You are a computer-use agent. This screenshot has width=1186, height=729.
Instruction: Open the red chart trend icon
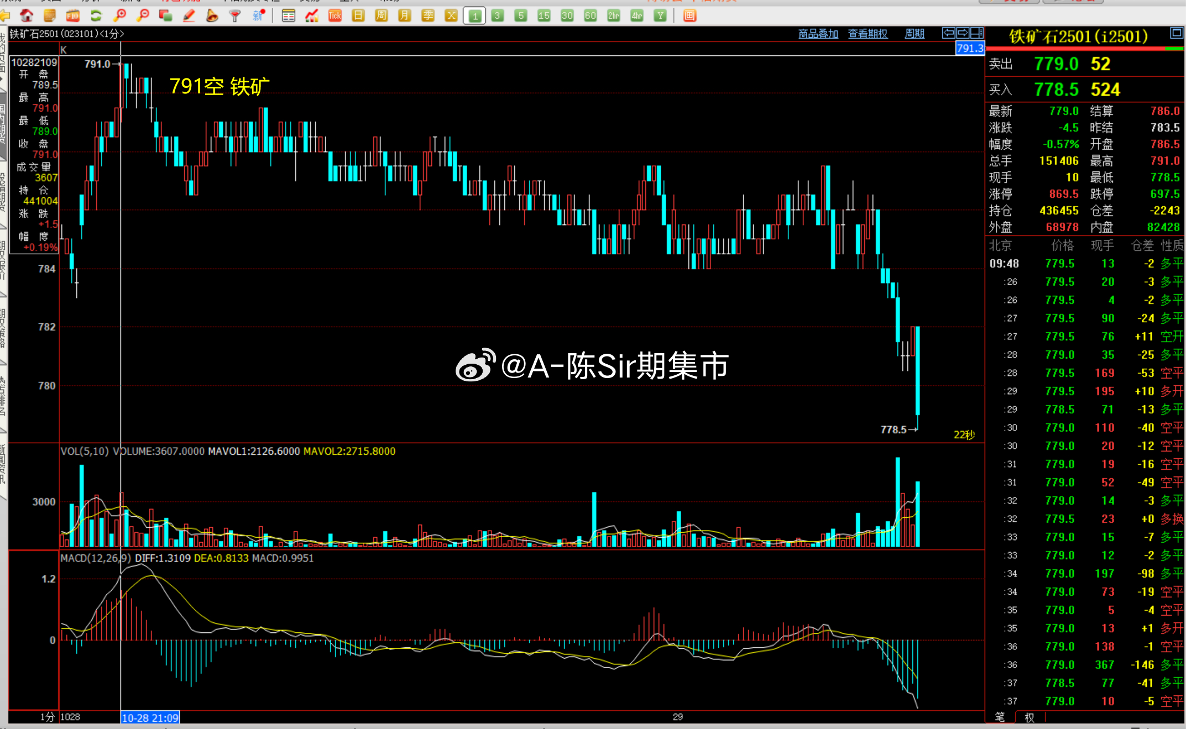(312, 16)
